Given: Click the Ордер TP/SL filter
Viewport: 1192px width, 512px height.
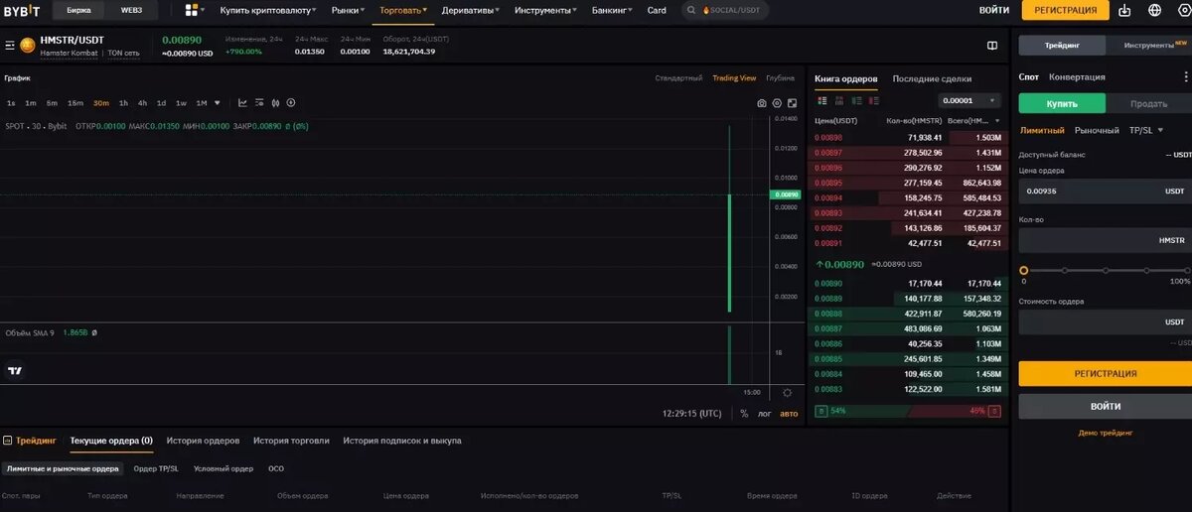Looking at the screenshot, I should click(x=156, y=468).
